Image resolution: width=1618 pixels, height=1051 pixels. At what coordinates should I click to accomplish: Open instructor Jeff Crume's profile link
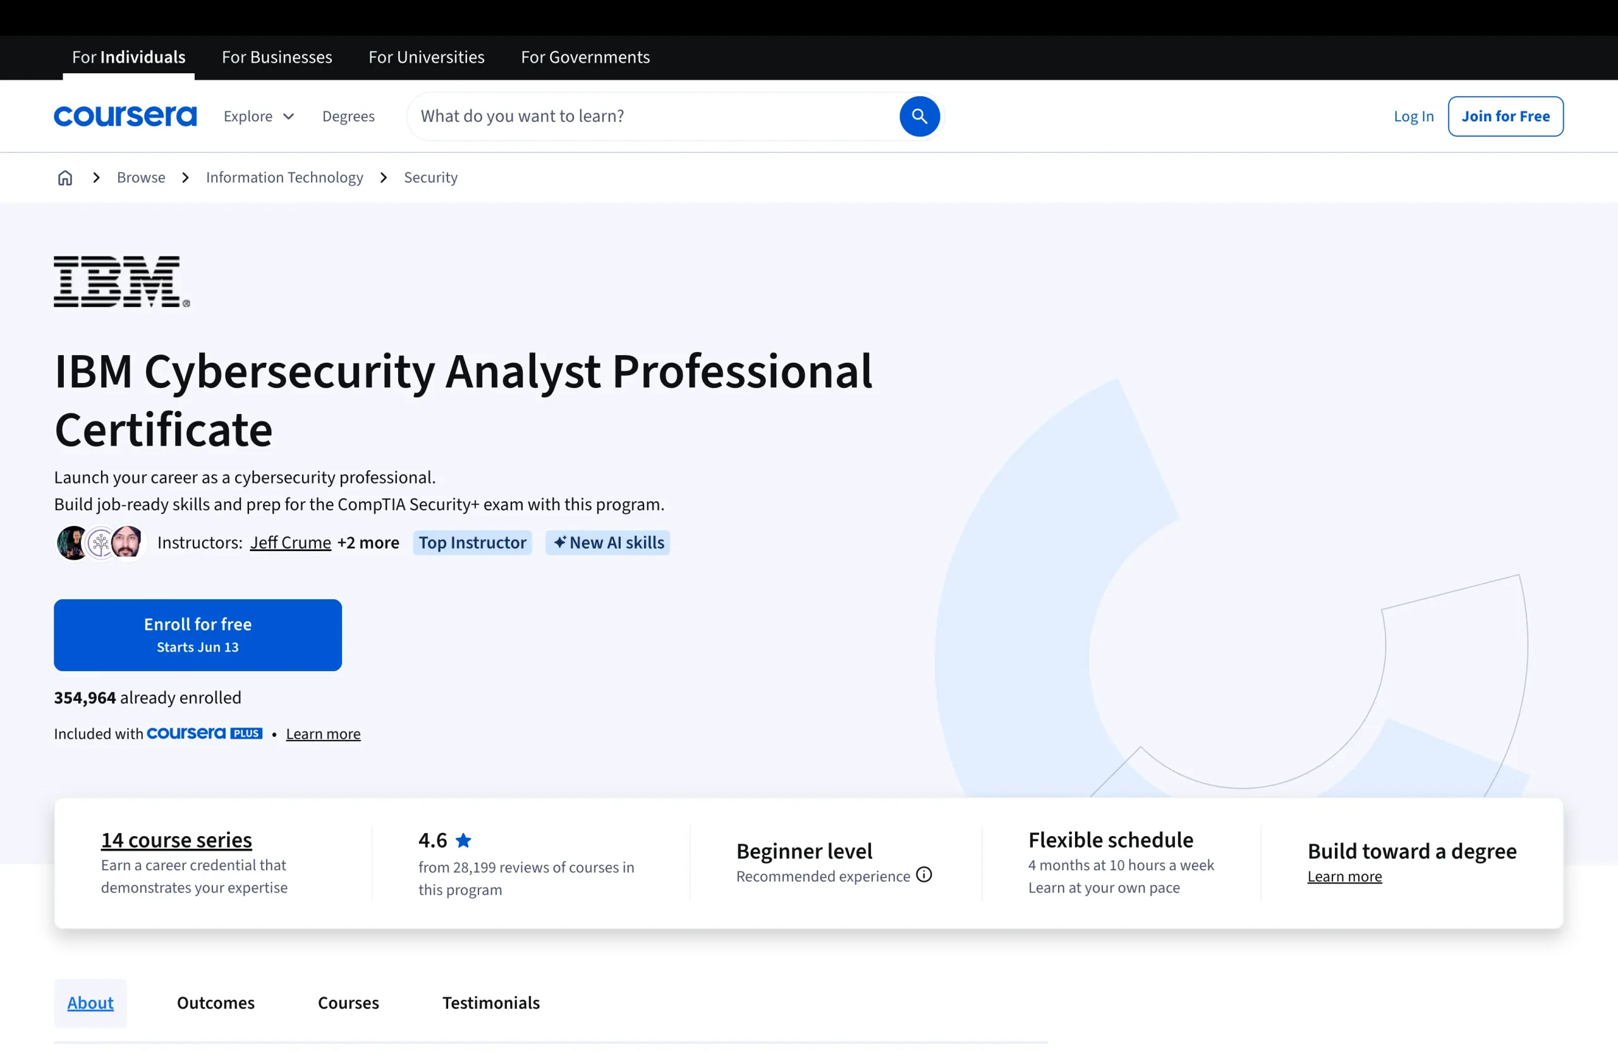pyautogui.click(x=290, y=542)
